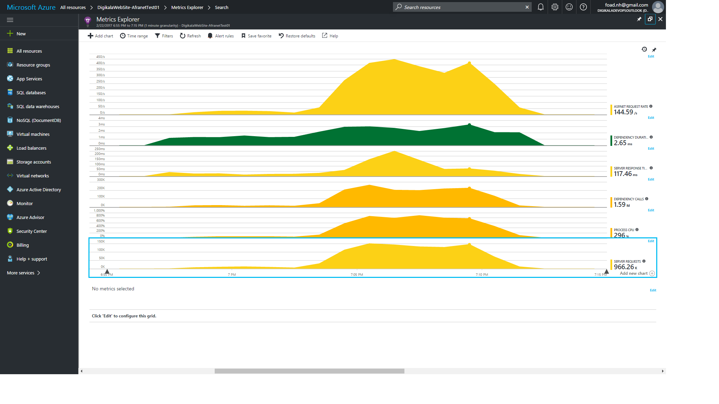
Task: Refresh the metrics charts
Action: pyautogui.click(x=190, y=36)
